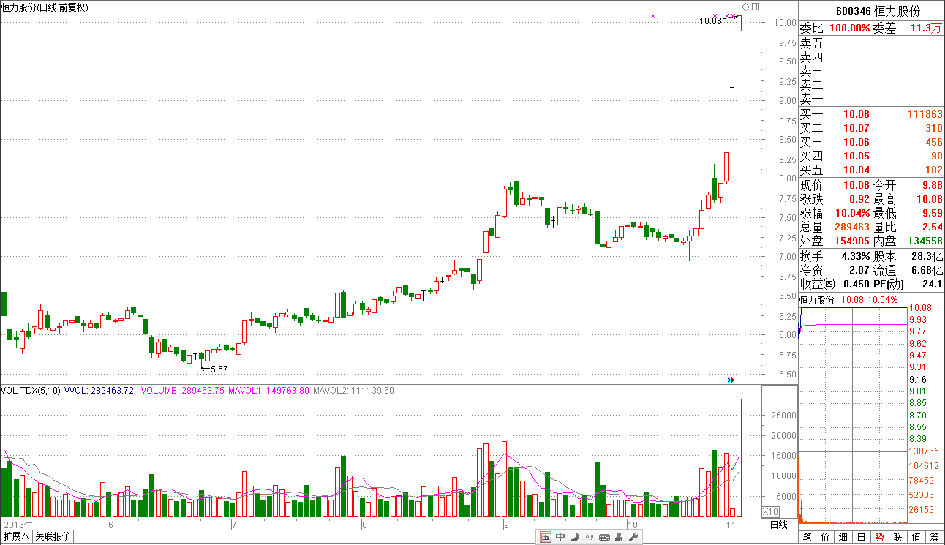This screenshot has height=545, width=945.
Task: Switch to the 值 tab
Action: tap(916, 537)
